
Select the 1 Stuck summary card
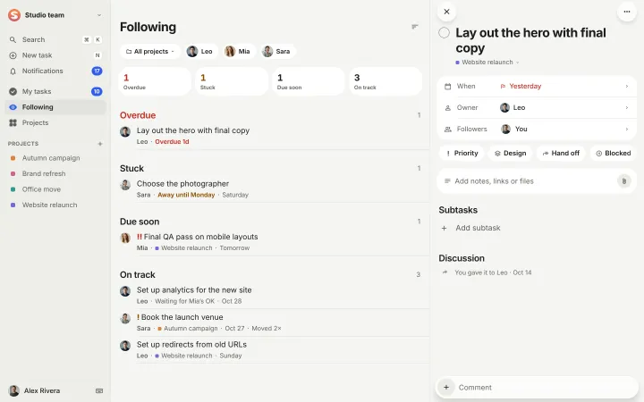click(232, 81)
